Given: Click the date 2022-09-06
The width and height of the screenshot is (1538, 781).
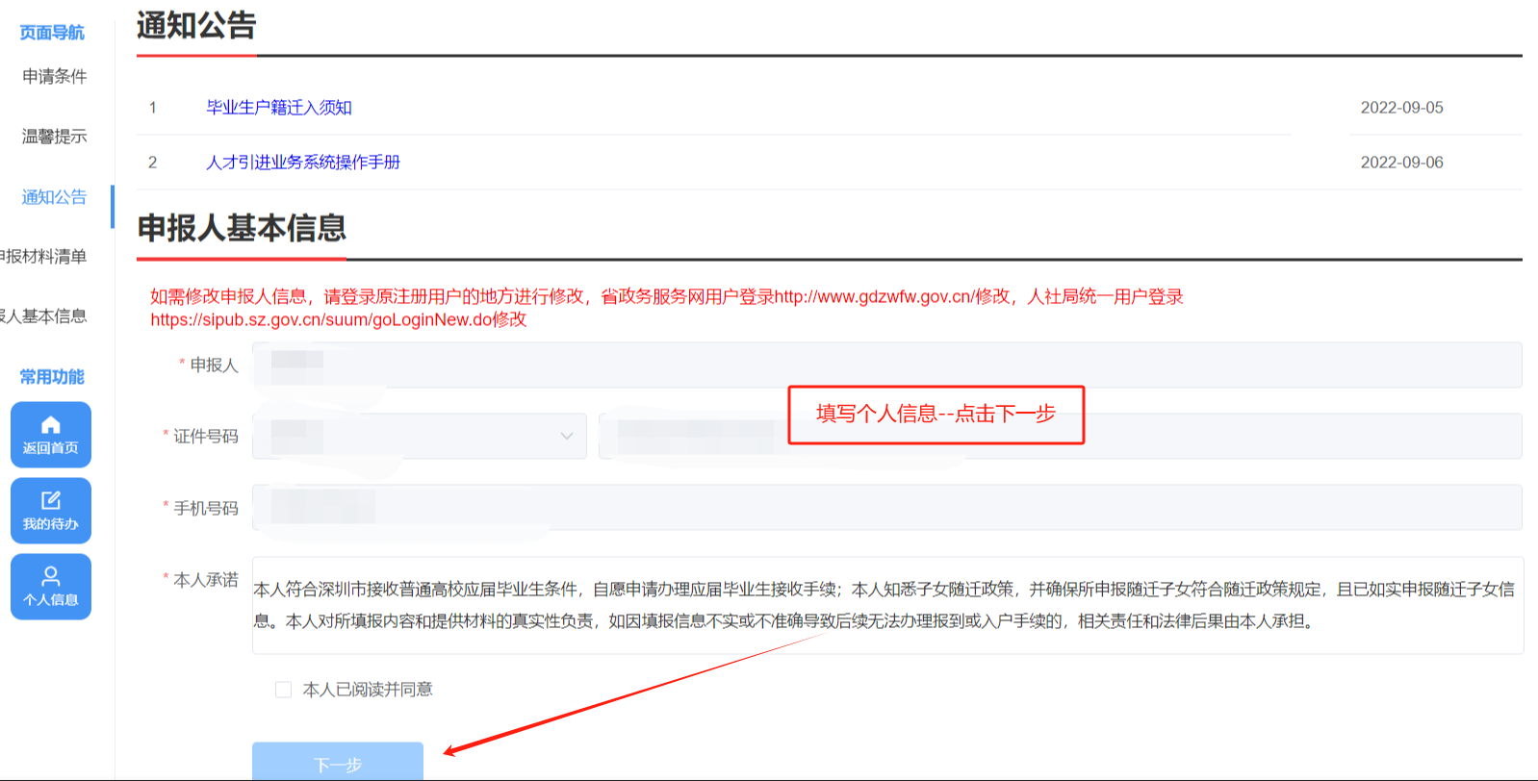Looking at the screenshot, I should (x=1402, y=163).
